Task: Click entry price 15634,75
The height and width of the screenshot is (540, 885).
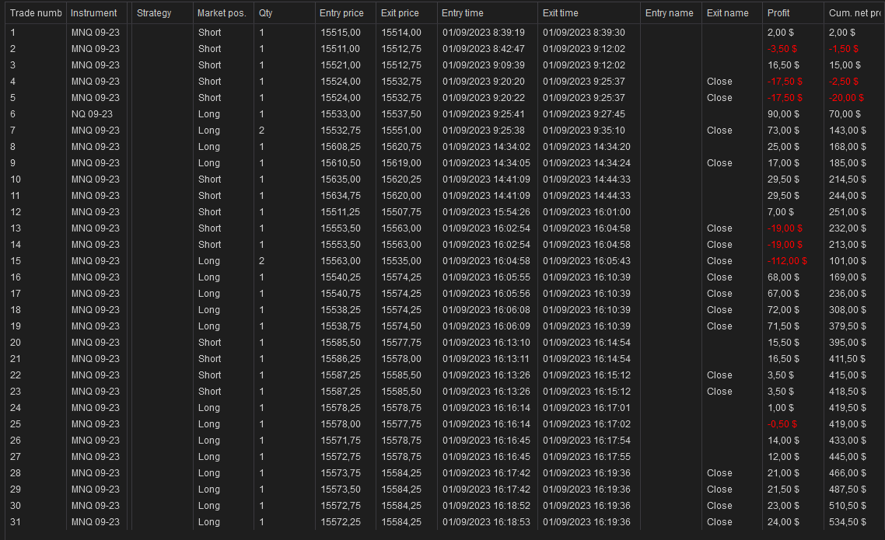Action: [x=341, y=196]
